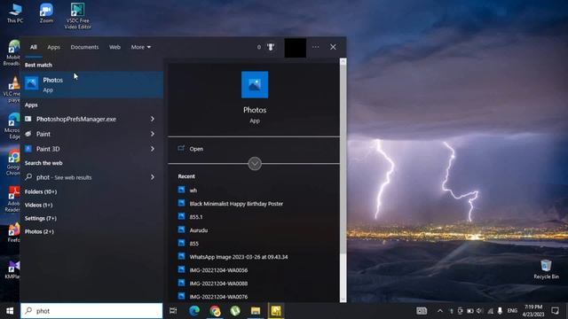568x319 pixels.
Task: Click the microphone tray icon
Action: 500,311
